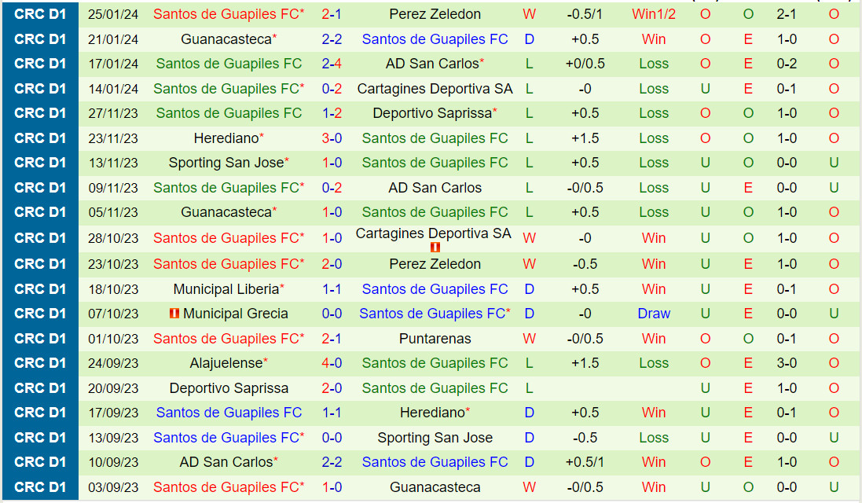The width and height of the screenshot is (862, 503).
Task: Select Deportivo Saprissa in the 20/09/23 match
Action: [229, 388]
